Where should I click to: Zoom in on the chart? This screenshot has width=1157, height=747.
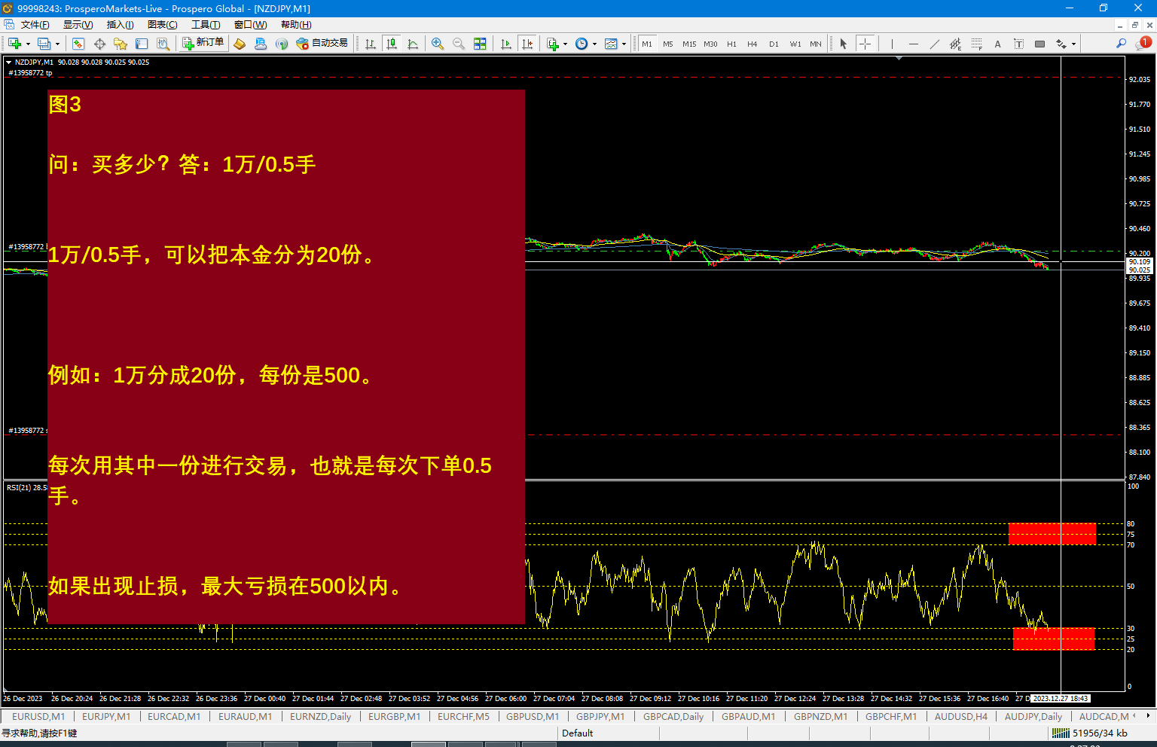438,44
